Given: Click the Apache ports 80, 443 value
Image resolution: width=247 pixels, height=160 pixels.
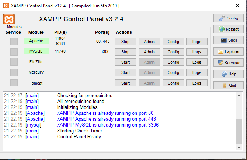Looking at the screenshot, I should [x=103, y=41].
